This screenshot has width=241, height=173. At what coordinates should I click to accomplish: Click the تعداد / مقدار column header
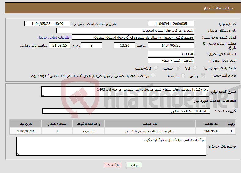coord(57,124)
